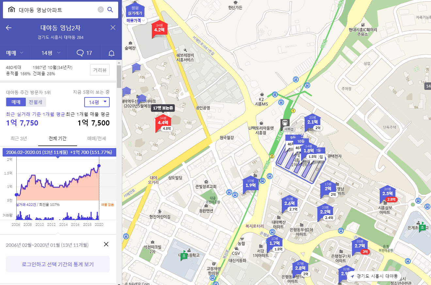Select the 14평 1.8억 price marker
The width and height of the screenshot is (431, 285).
pos(309,150)
